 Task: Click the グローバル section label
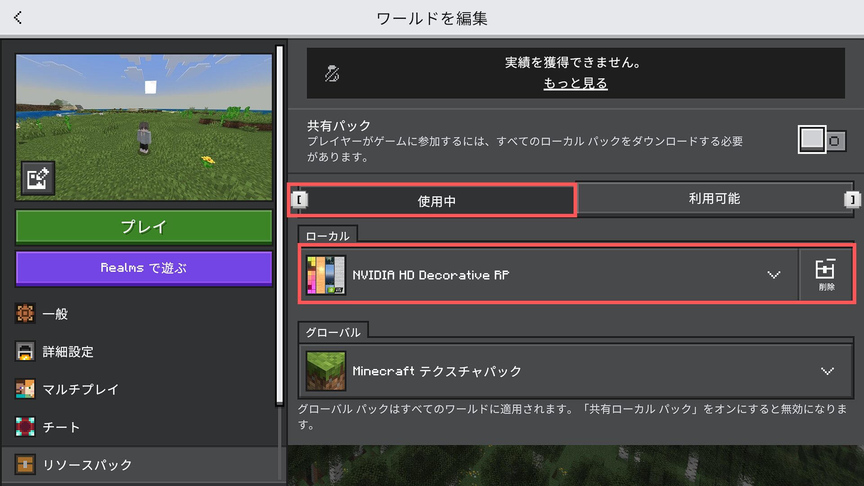pyautogui.click(x=333, y=332)
